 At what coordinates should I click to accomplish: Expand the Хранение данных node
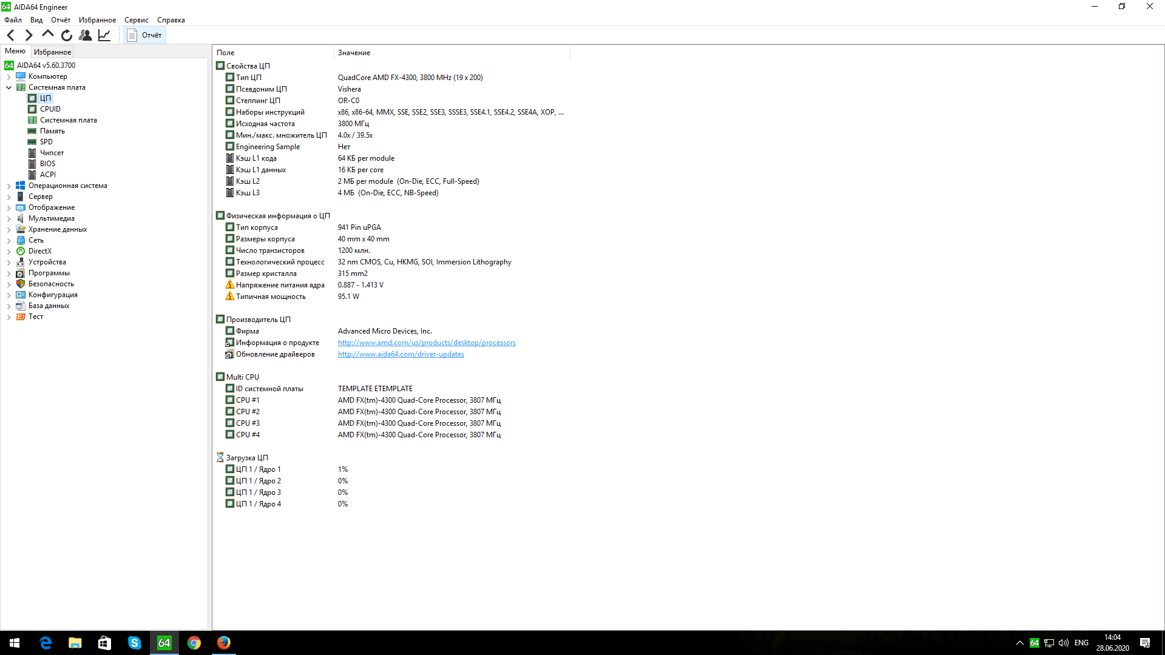click(x=8, y=229)
